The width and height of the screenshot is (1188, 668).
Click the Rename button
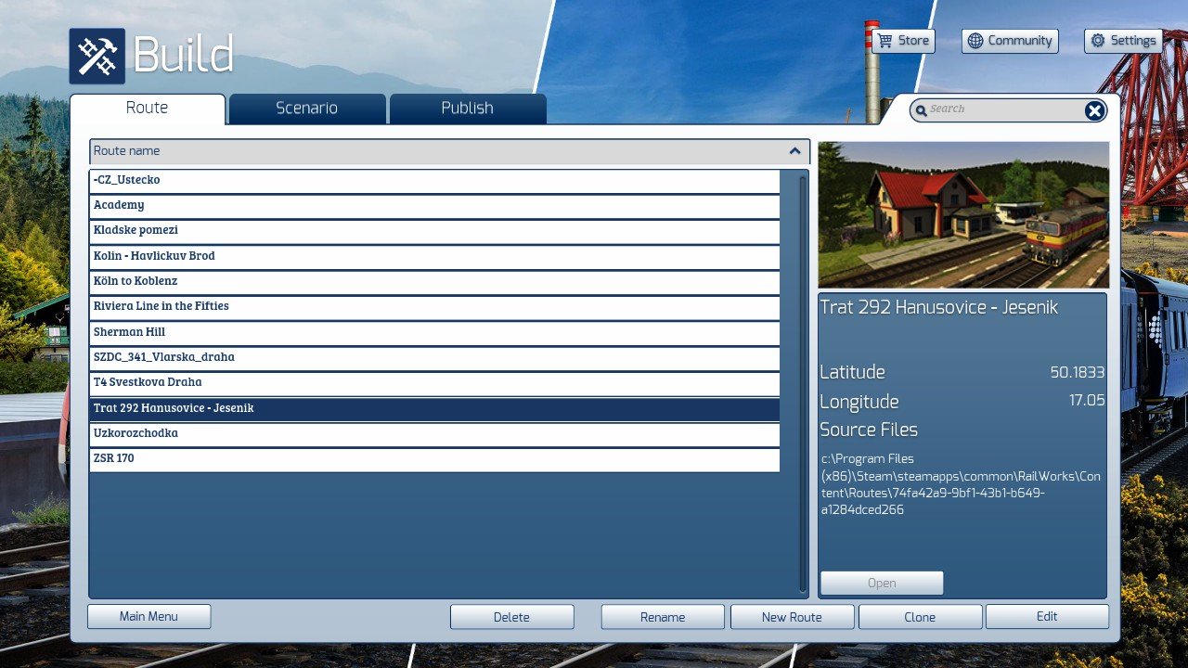[x=662, y=617]
